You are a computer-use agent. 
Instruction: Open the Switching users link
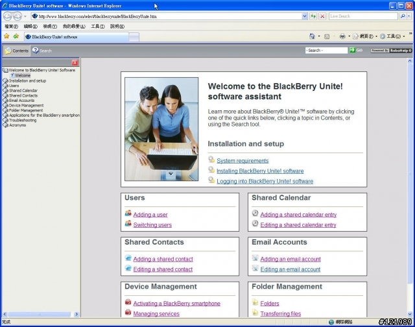[152, 224]
